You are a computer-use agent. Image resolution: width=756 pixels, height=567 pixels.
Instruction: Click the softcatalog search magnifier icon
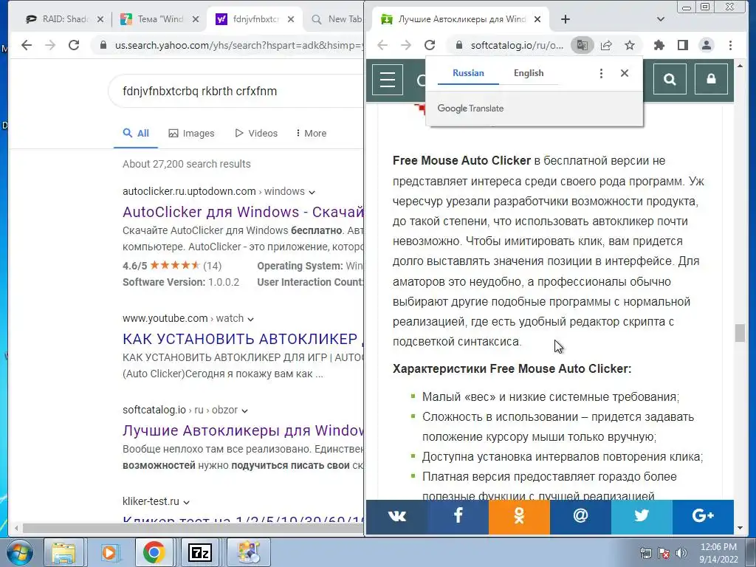(670, 79)
